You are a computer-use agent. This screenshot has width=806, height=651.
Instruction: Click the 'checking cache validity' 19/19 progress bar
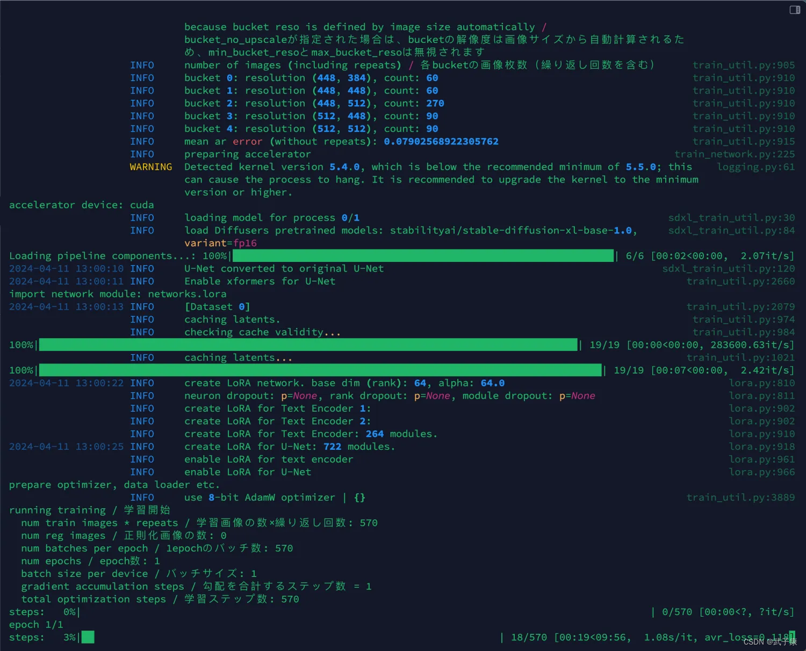coord(308,345)
